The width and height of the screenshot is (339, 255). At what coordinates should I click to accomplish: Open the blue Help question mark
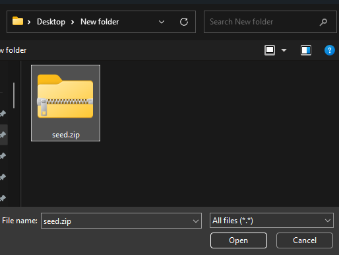point(330,50)
